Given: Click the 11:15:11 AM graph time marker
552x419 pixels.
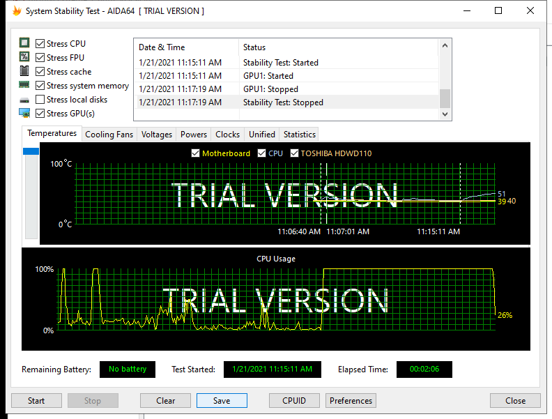Looking at the screenshot, I should coord(438,231).
